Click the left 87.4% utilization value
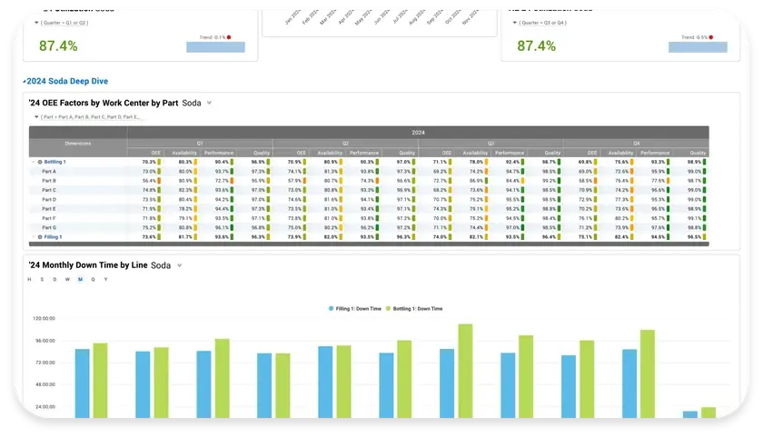This screenshot has height=438, width=763. coord(58,45)
